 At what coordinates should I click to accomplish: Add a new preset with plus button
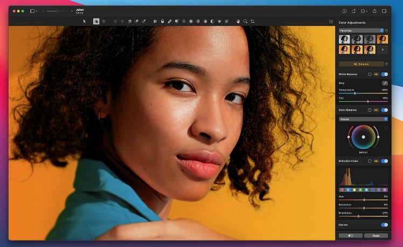382,50
